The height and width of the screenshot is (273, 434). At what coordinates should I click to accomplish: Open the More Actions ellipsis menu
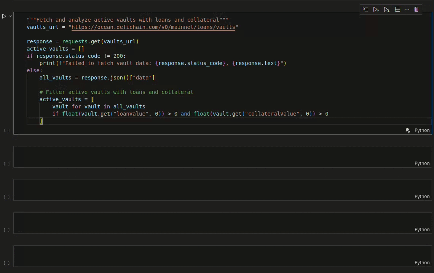pos(407,10)
